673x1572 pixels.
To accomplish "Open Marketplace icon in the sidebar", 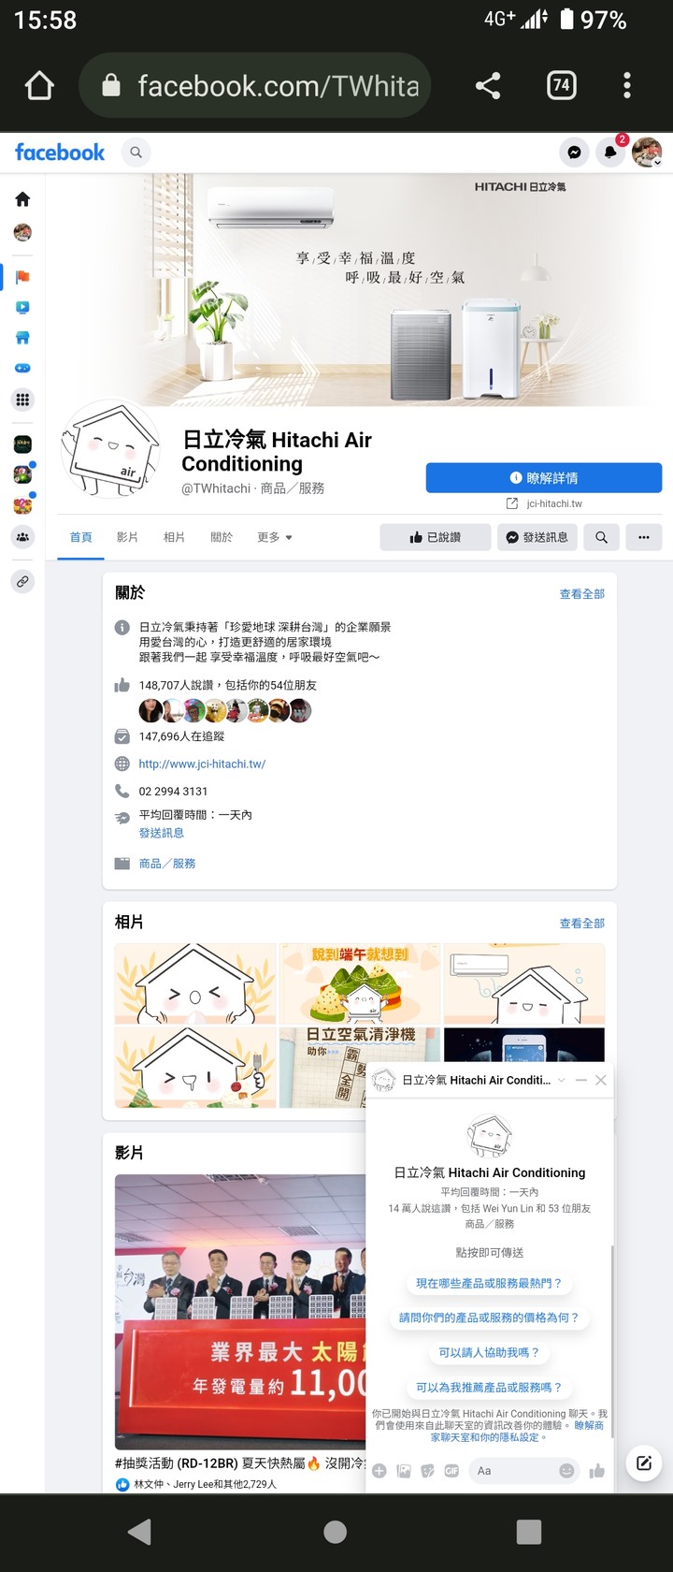I will pos(22,338).
